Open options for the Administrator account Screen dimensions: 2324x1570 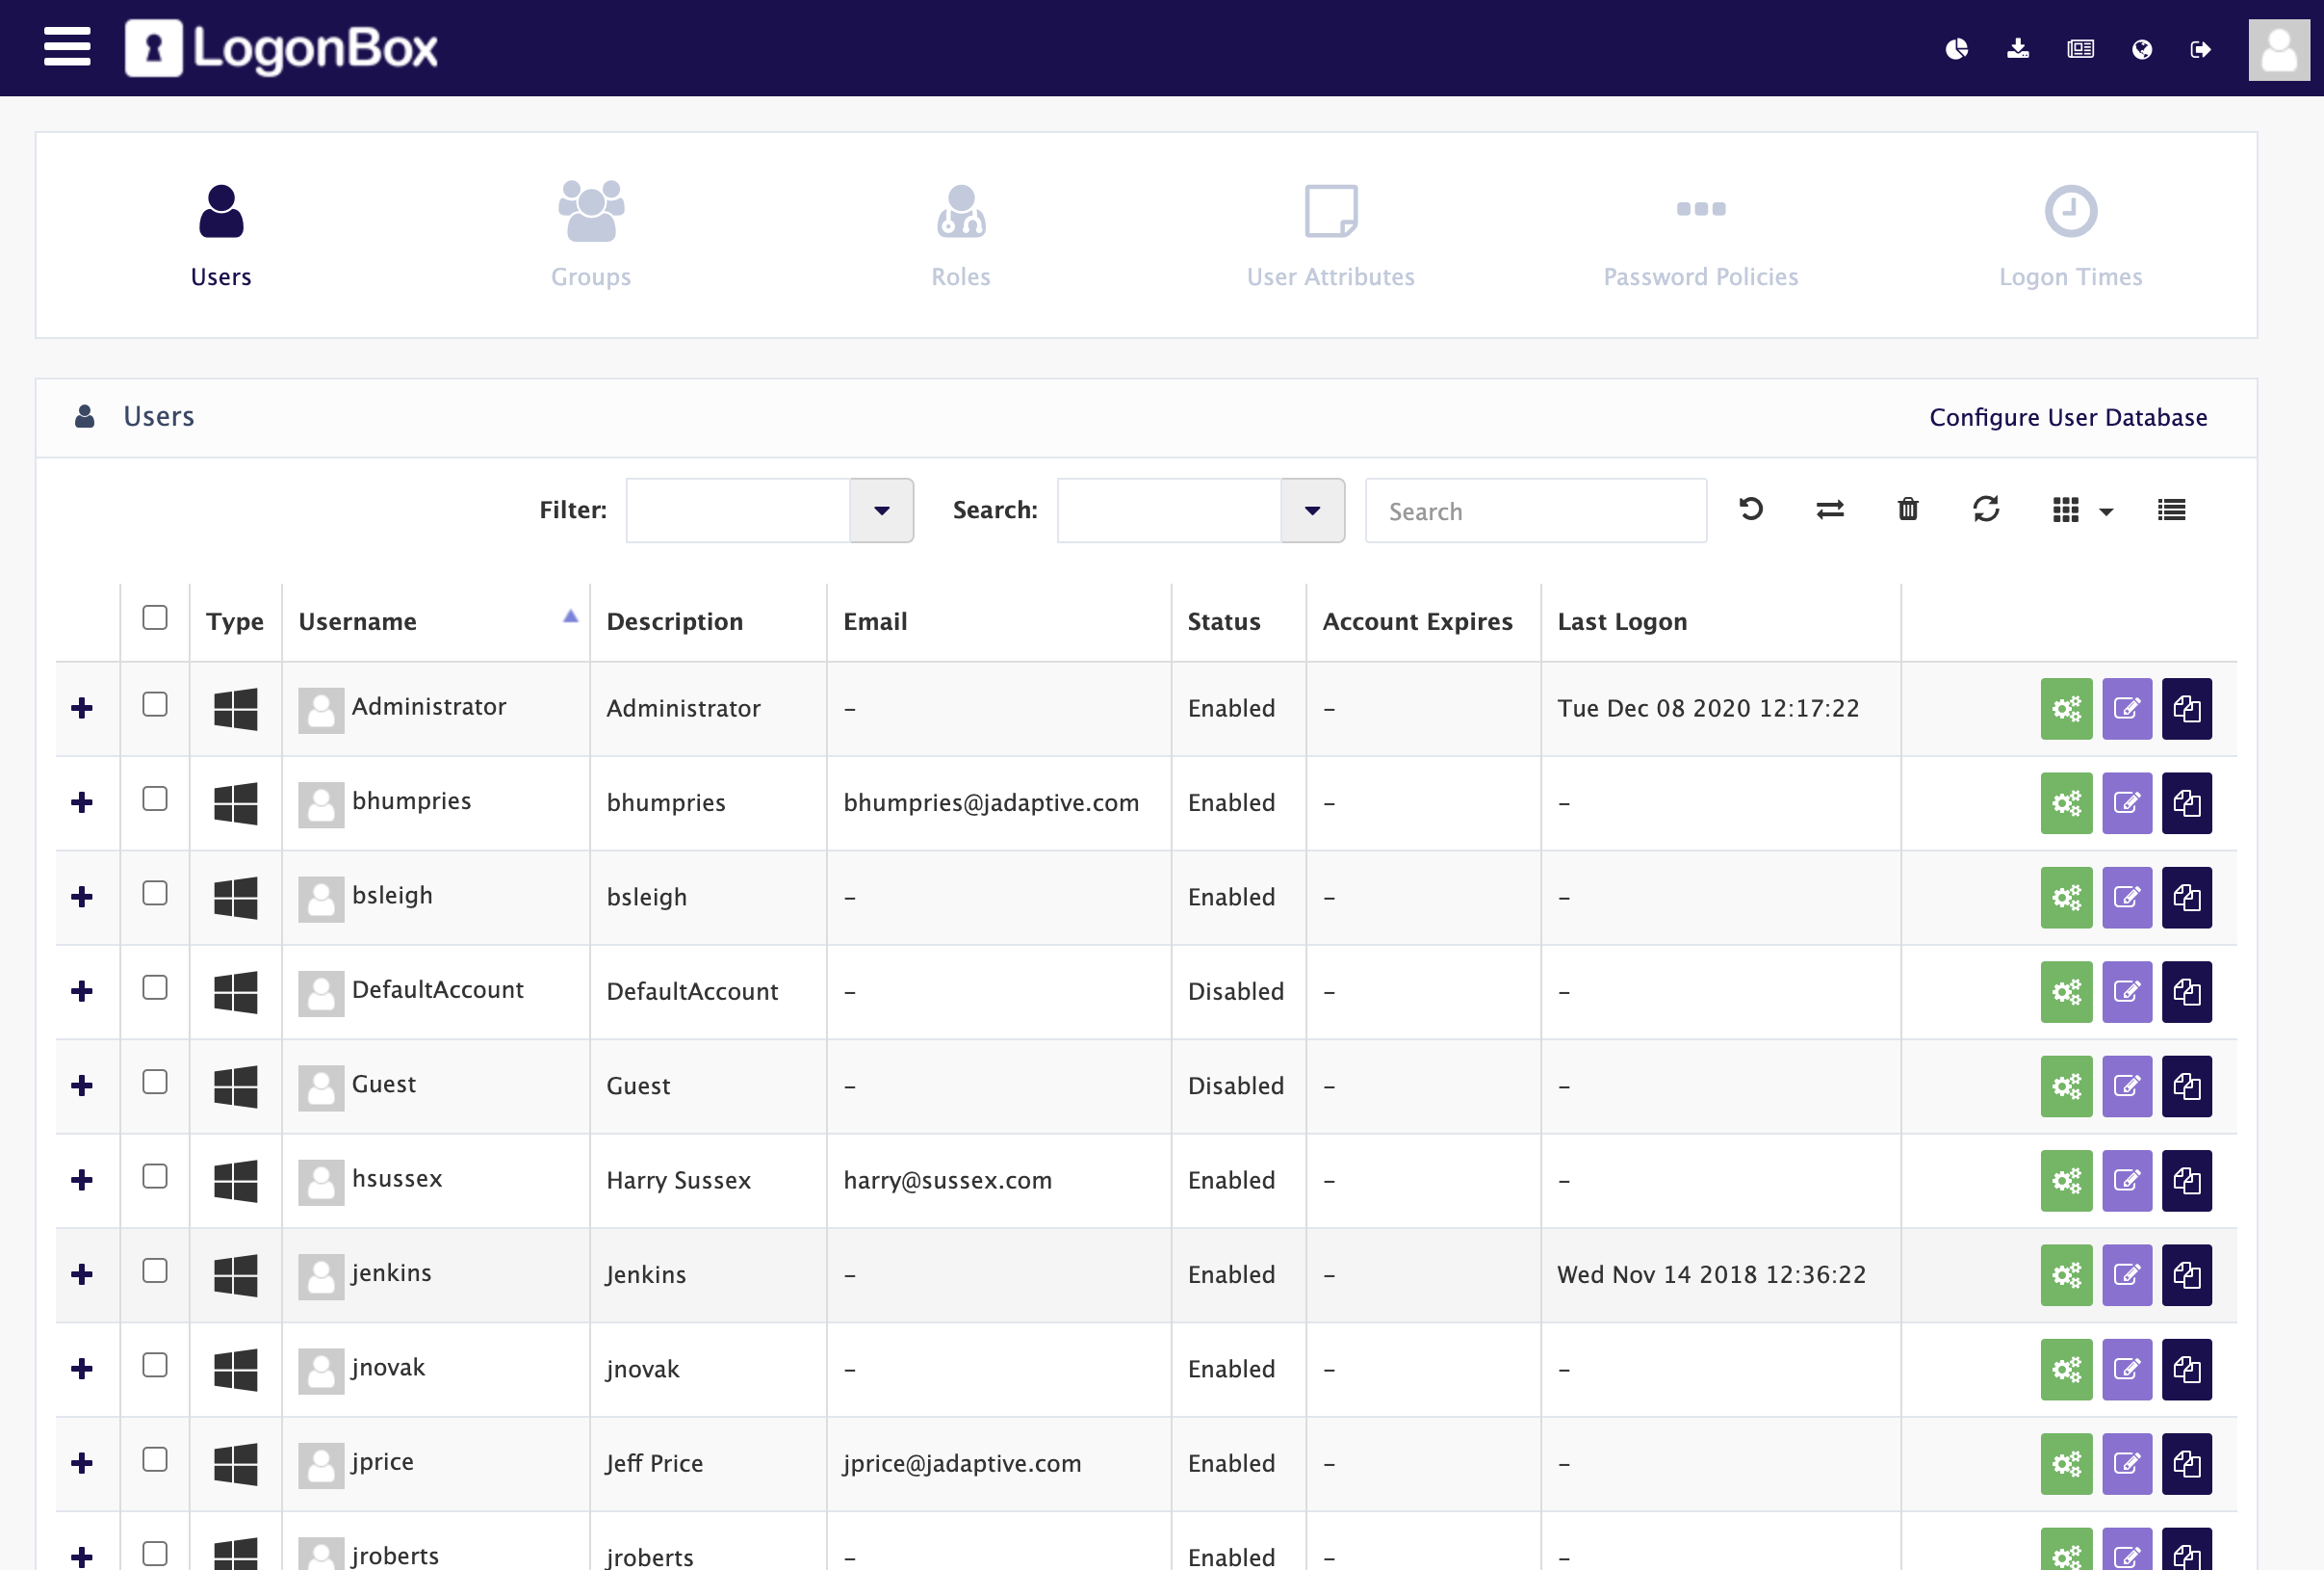coord(2066,709)
